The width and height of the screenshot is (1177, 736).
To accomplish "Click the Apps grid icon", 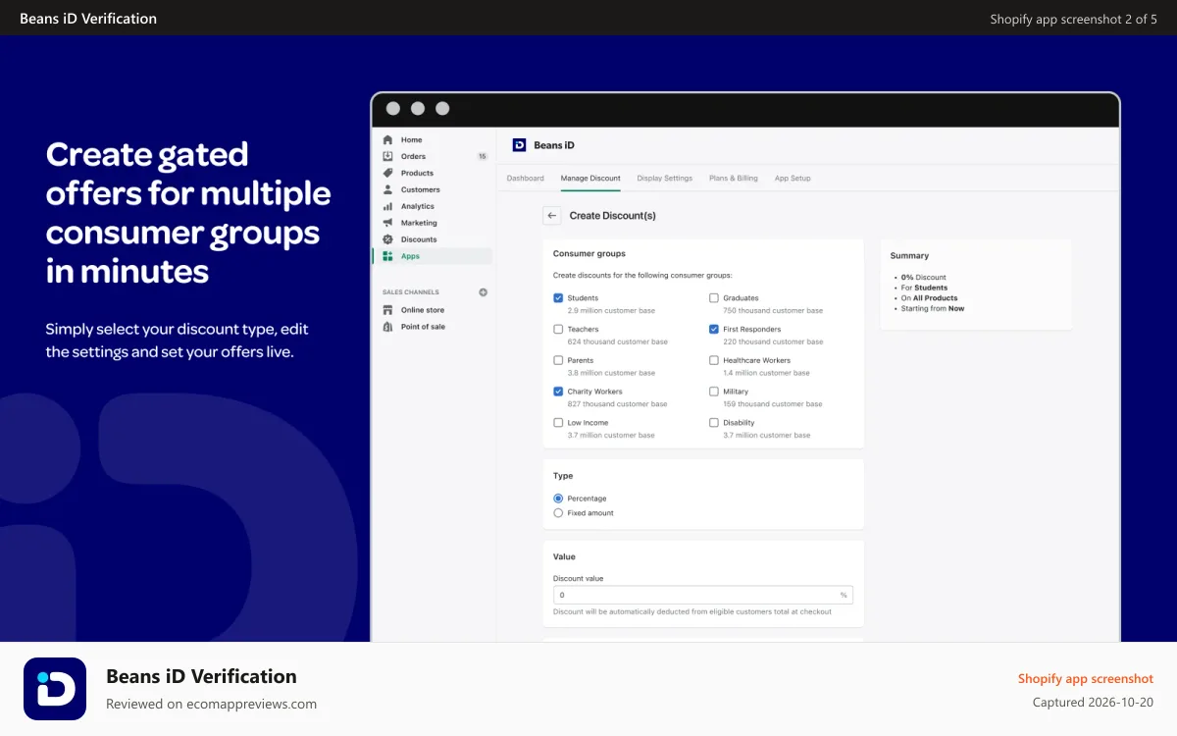I will tap(387, 256).
